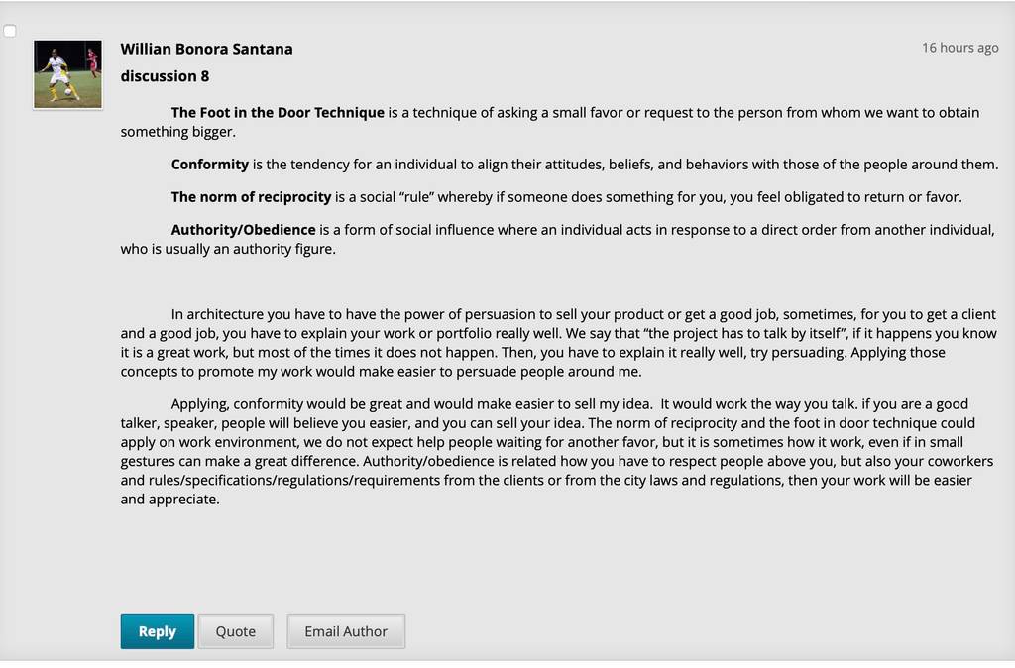Click bold phrase 'The norm of reciprocity'
This screenshot has height=668, width=1015.
point(251,197)
